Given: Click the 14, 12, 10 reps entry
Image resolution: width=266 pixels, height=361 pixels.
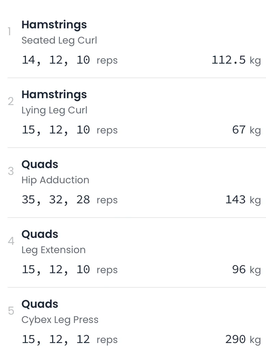Looking at the screenshot, I should pyautogui.click(x=69, y=60).
